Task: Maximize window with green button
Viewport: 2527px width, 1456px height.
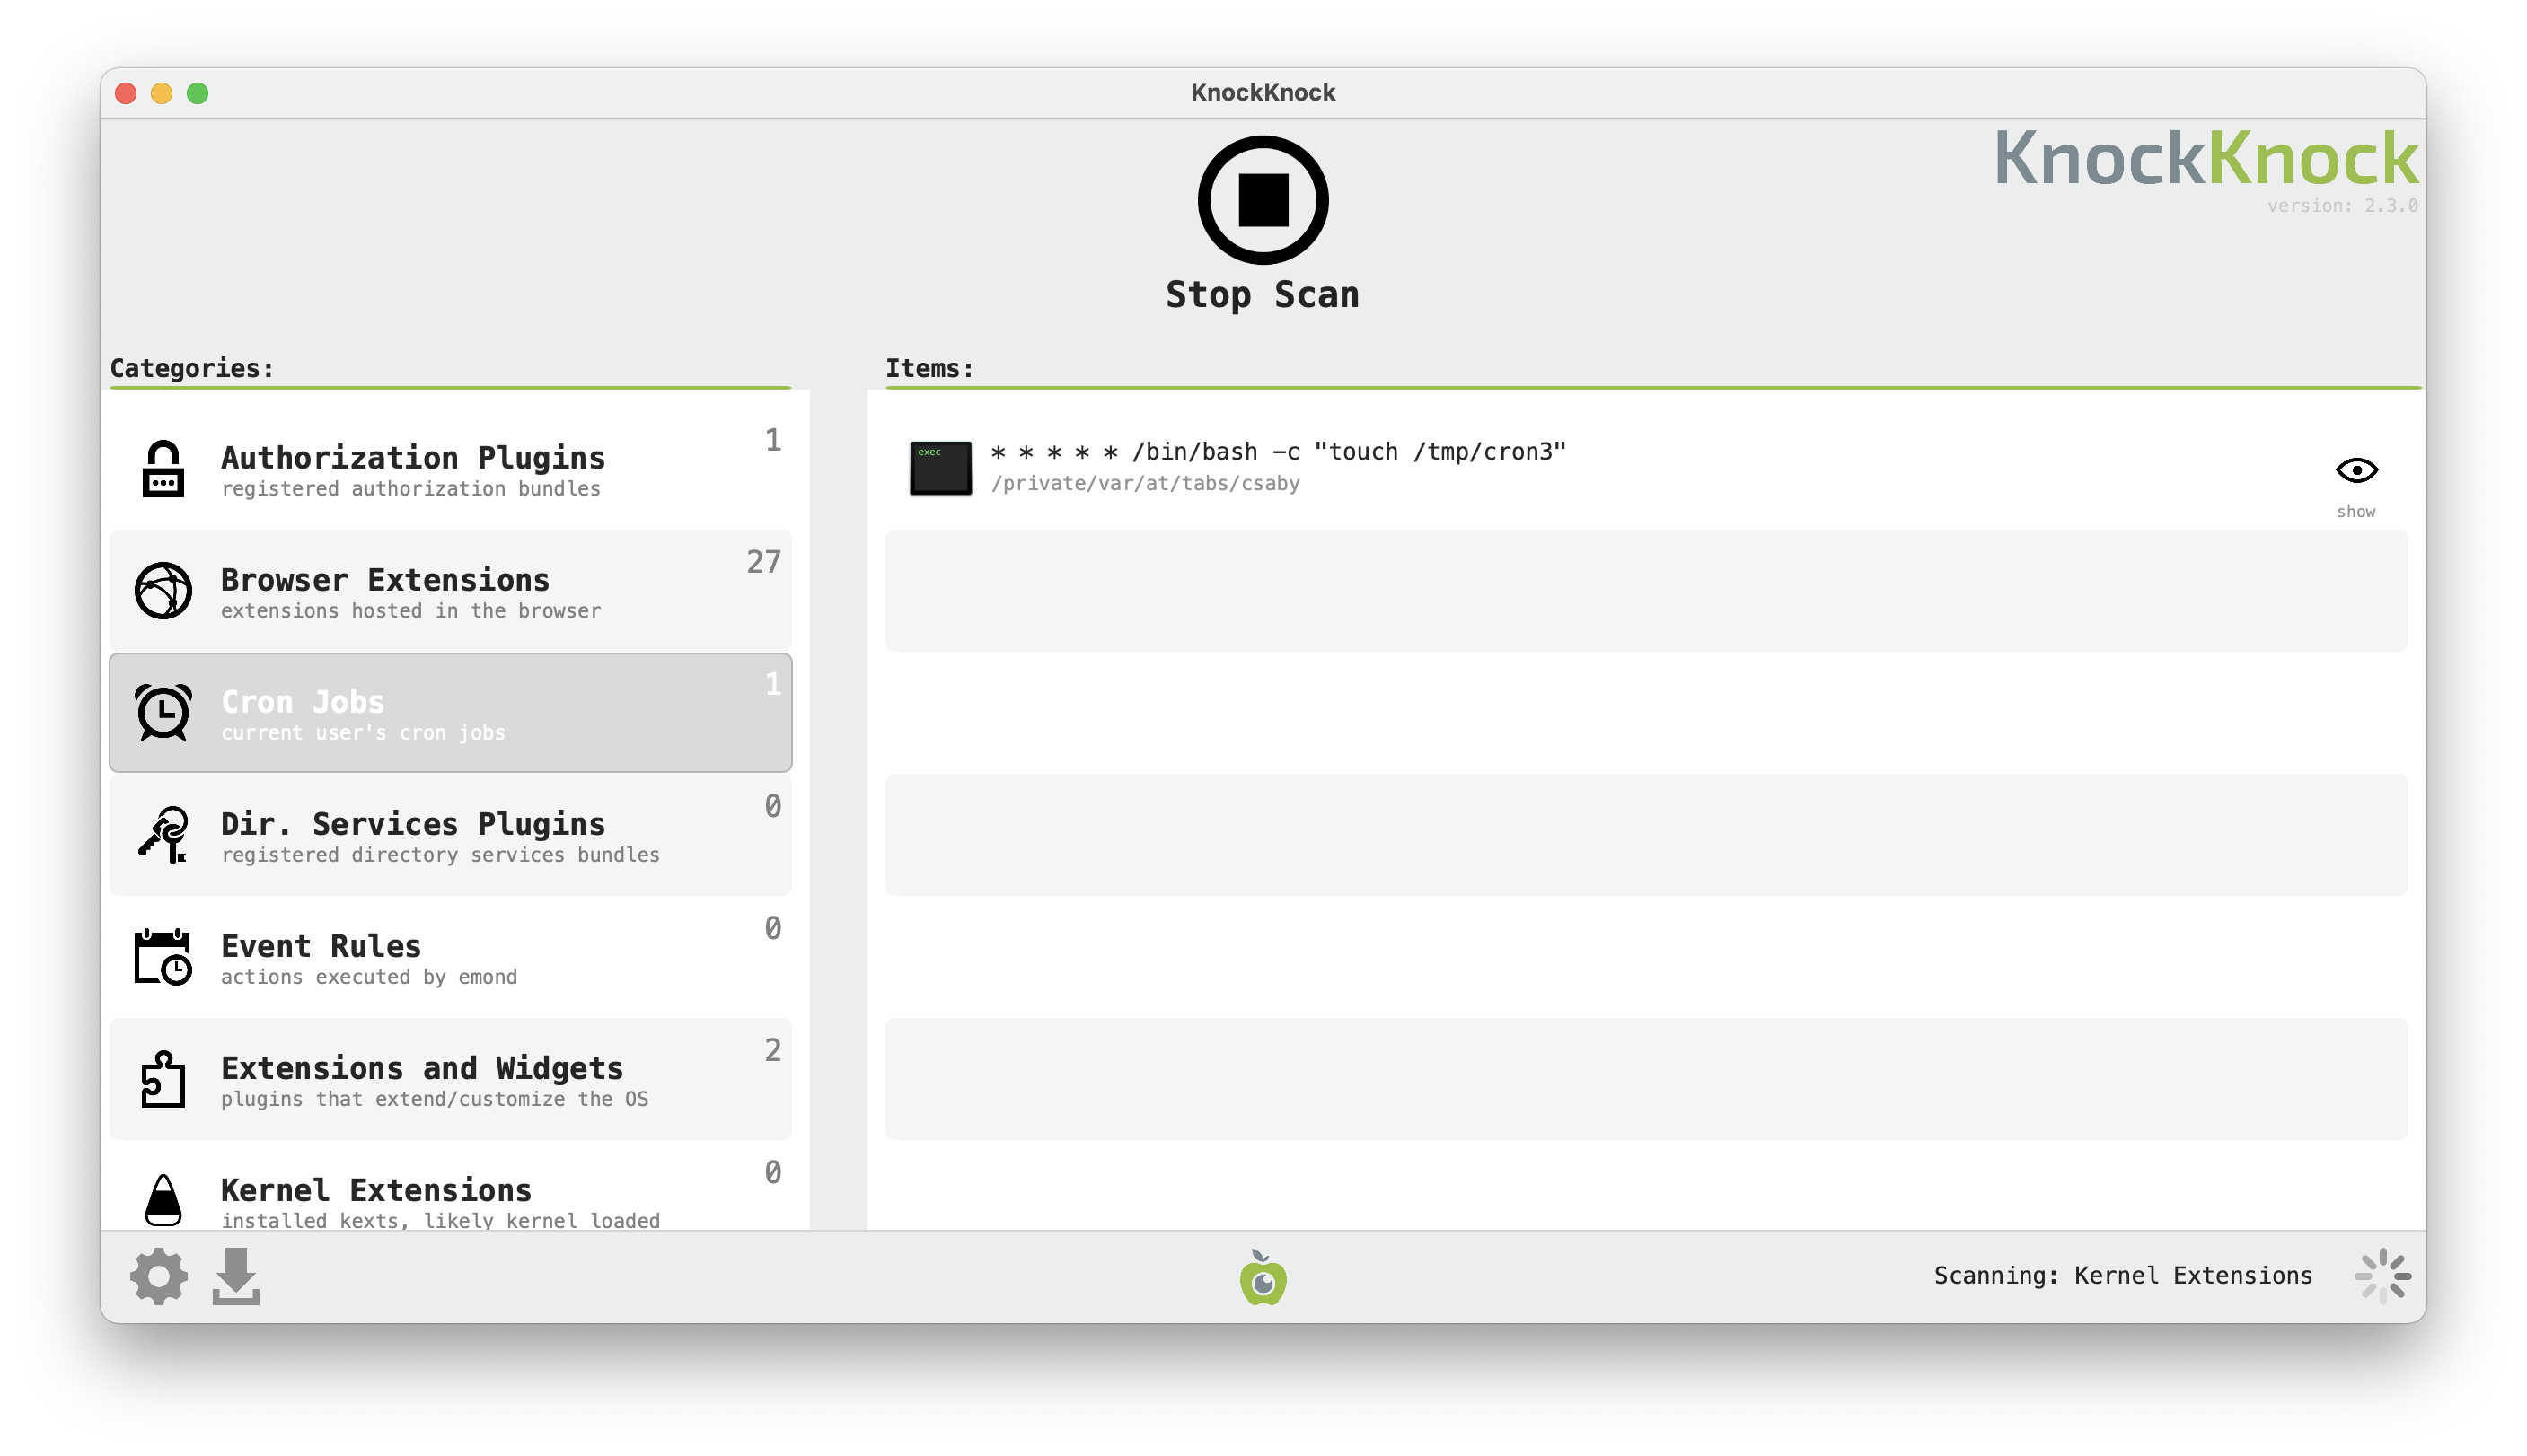Action: [x=198, y=93]
